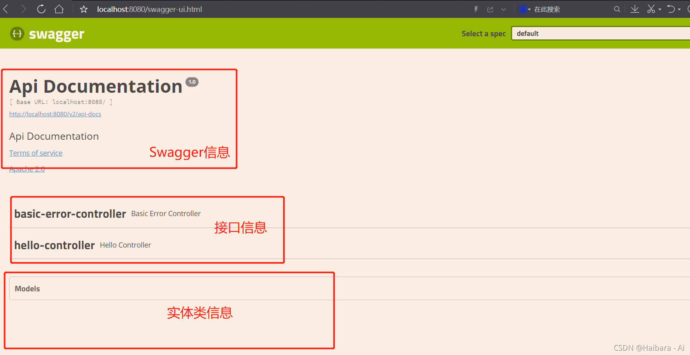Image resolution: width=690 pixels, height=355 pixels.
Task: Click the magnifier search icon
Action: [x=617, y=9]
